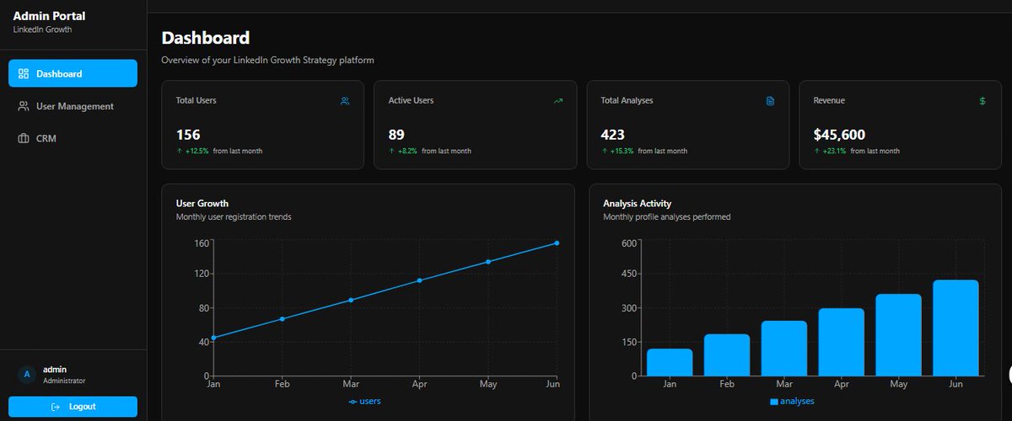Click the Active Users value 89
1012x421 pixels.
[x=396, y=135]
